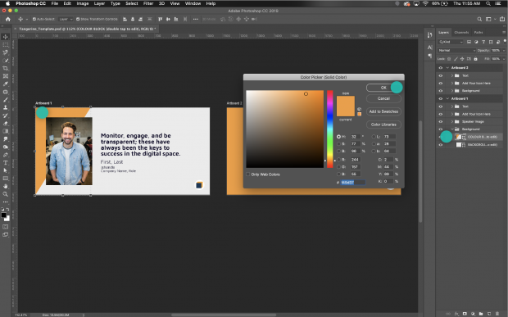The width and height of the screenshot is (508, 317).
Task: Select the Move tool in toolbar
Action: coord(6,37)
